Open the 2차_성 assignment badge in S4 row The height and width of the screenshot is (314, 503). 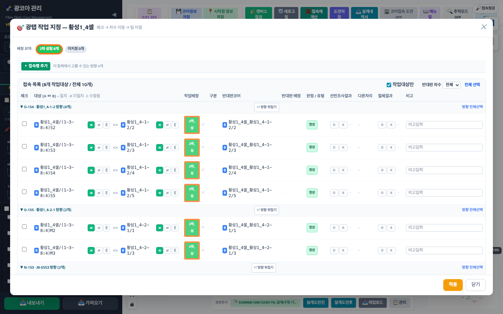coord(192,170)
